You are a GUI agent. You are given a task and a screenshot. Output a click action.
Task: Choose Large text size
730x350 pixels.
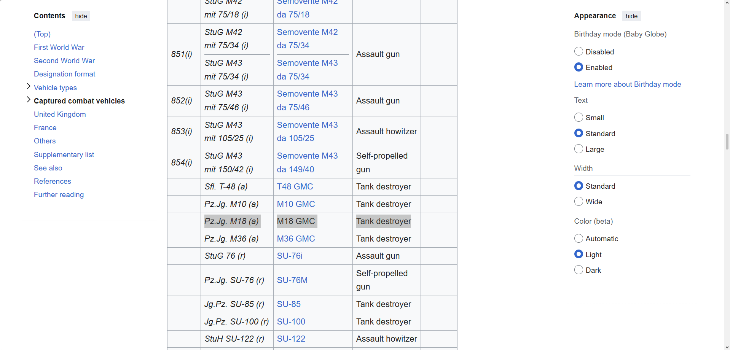click(x=579, y=149)
